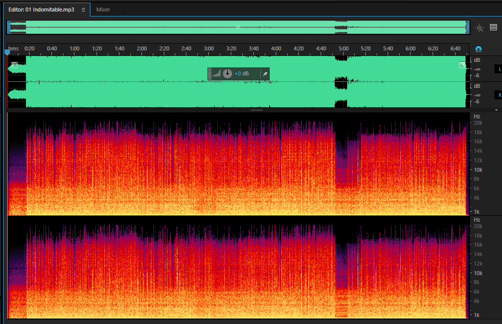Click the 1:00 mark on the ruler

click(74, 48)
